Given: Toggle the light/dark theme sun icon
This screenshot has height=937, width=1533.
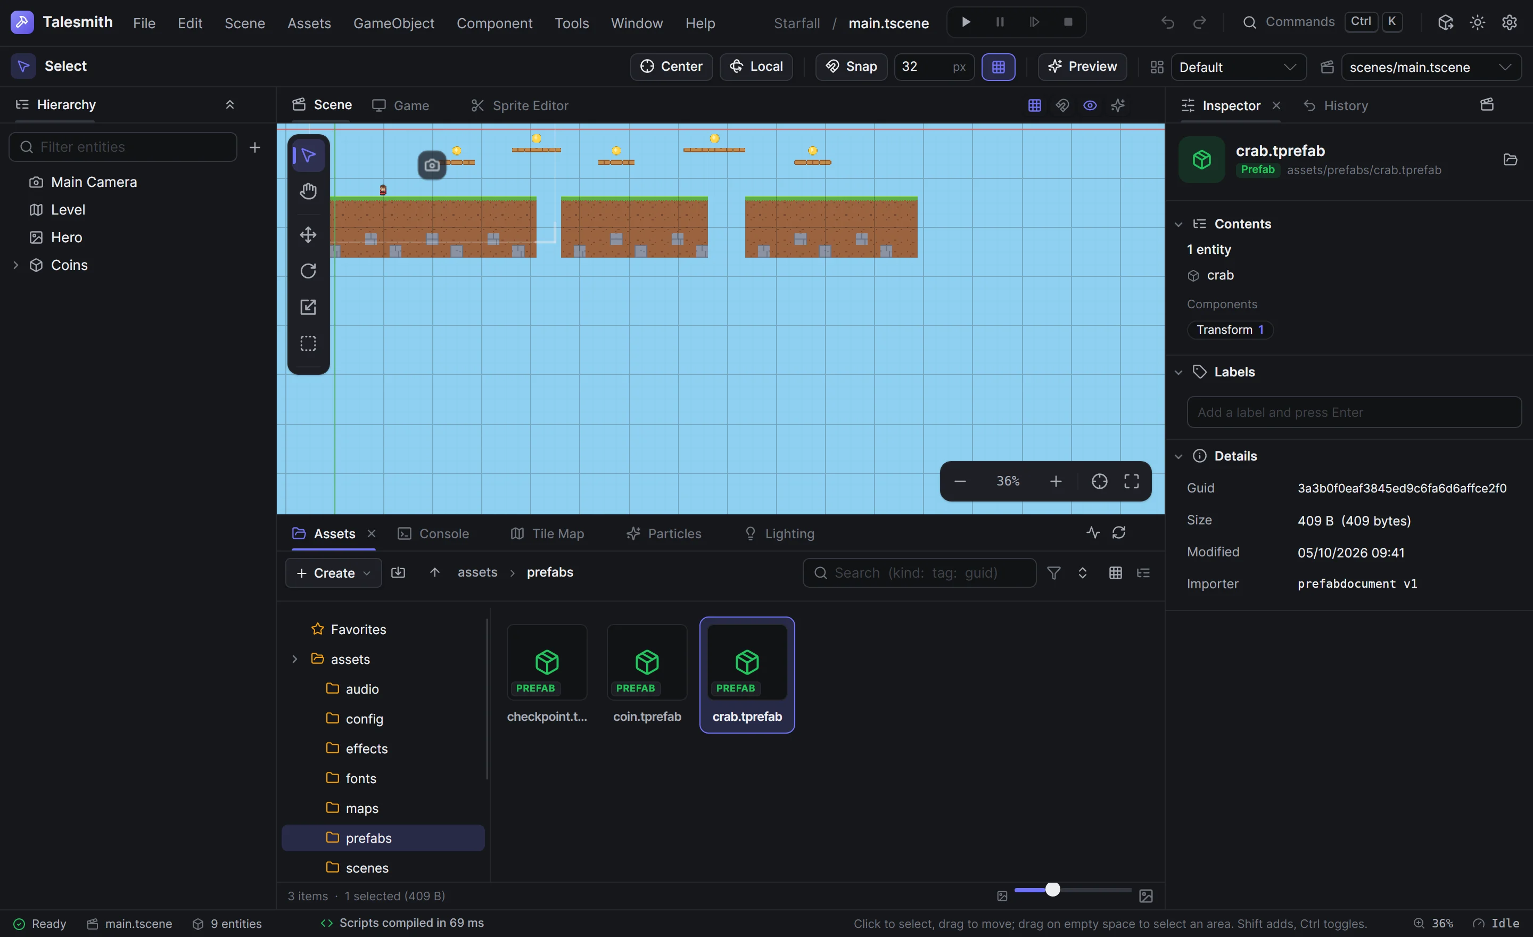Looking at the screenshot, I should pyautogui.click(x=1478, y=22).
